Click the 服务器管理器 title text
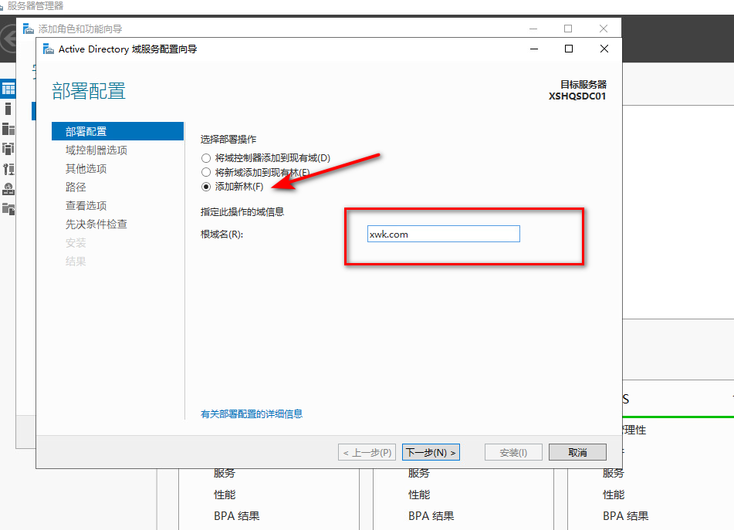This screenshot has height=530, width=734. click(36, 6)
